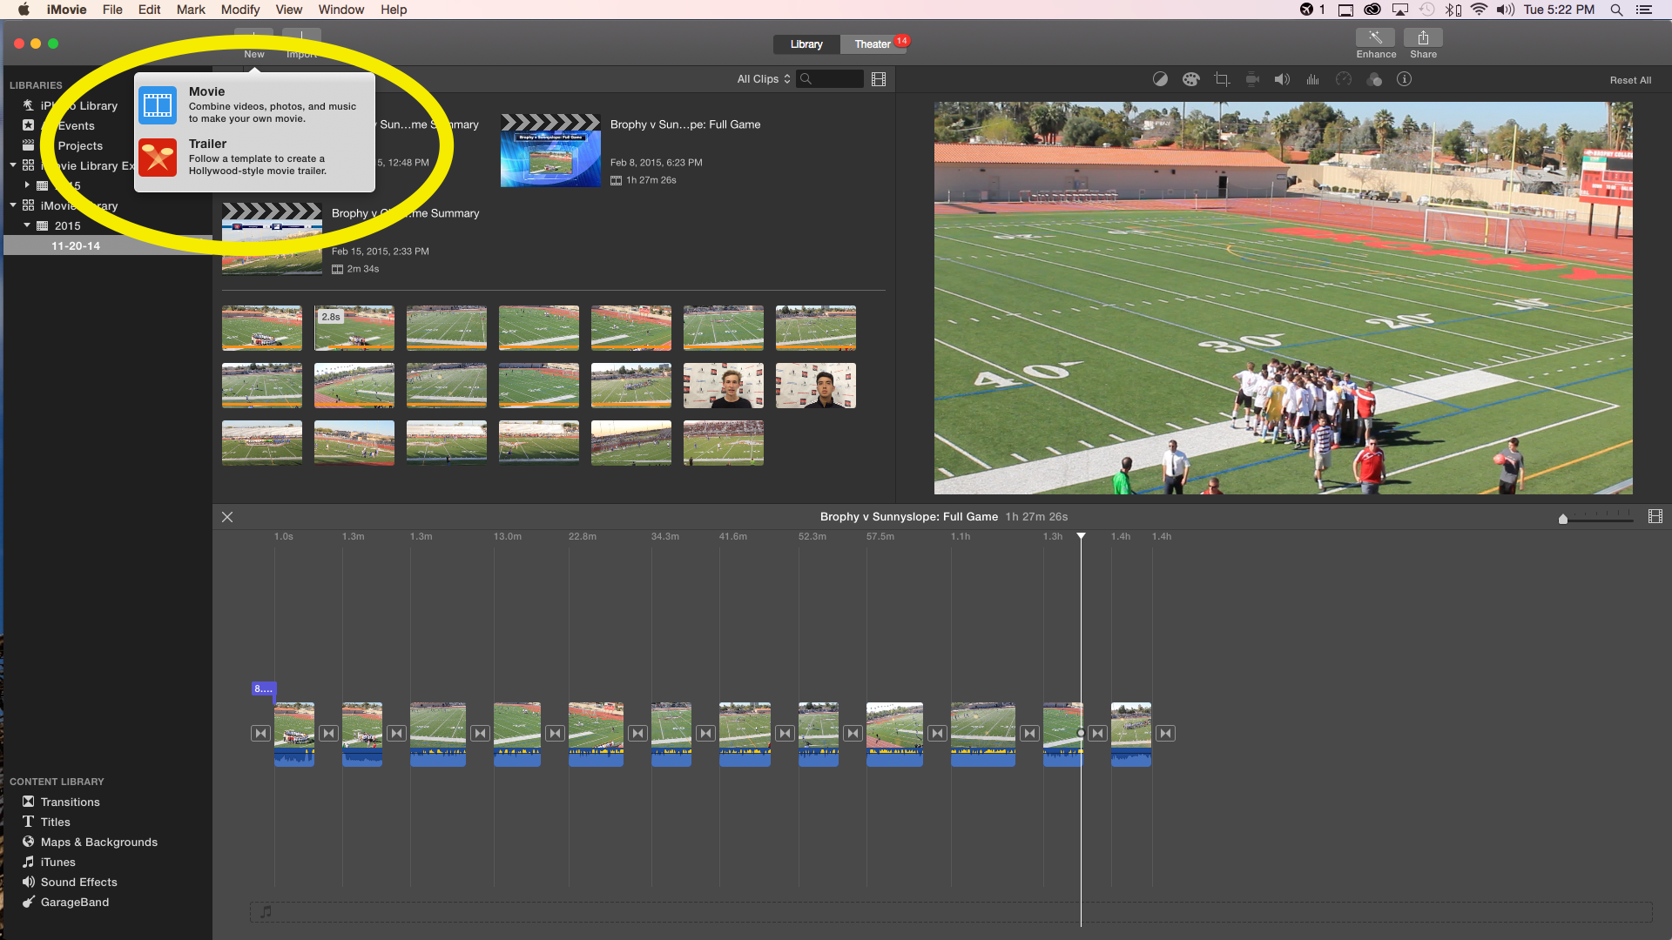Select the browser clip labeled 2.8s
The image size is (1672, 940).
click(354, 328)
